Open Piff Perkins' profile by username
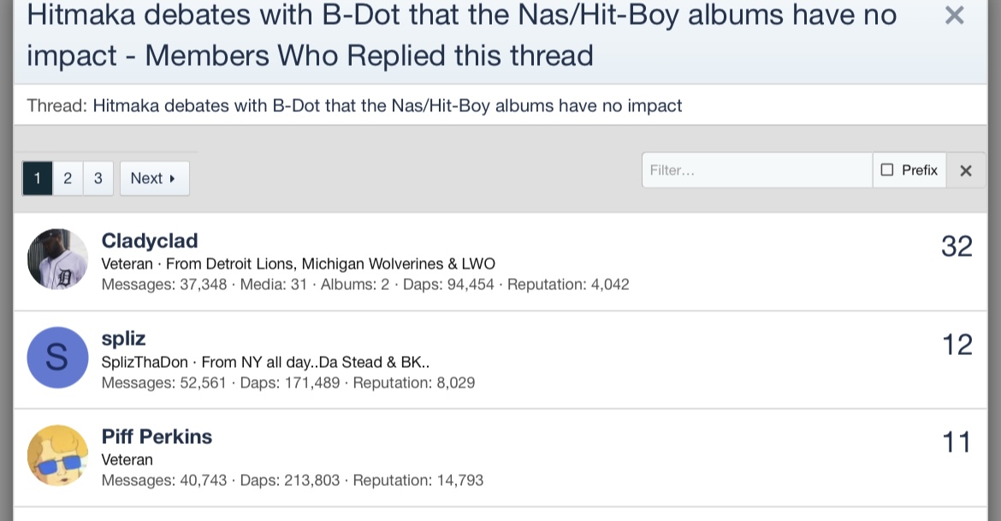Viewport: 1001px width, 521px height. [x=157, y=436]
